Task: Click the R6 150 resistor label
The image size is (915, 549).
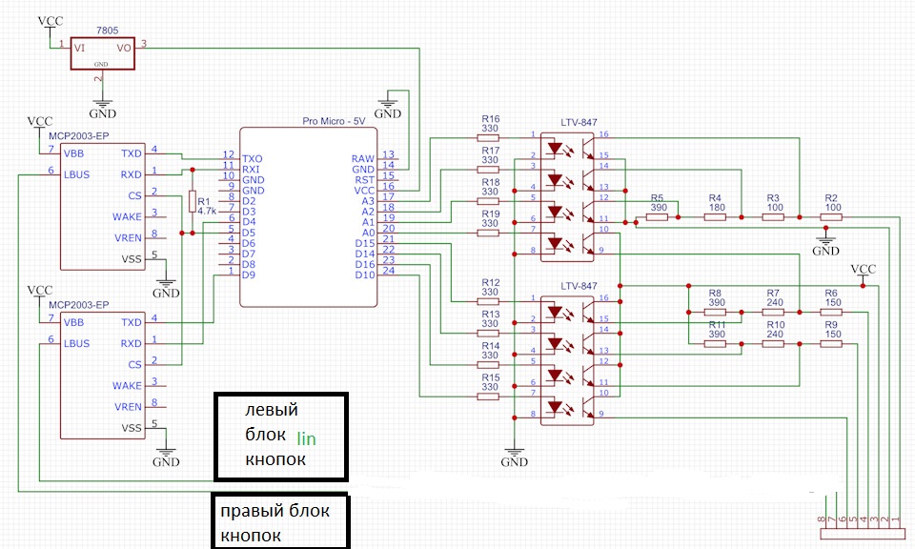Action: click(833, 297)
